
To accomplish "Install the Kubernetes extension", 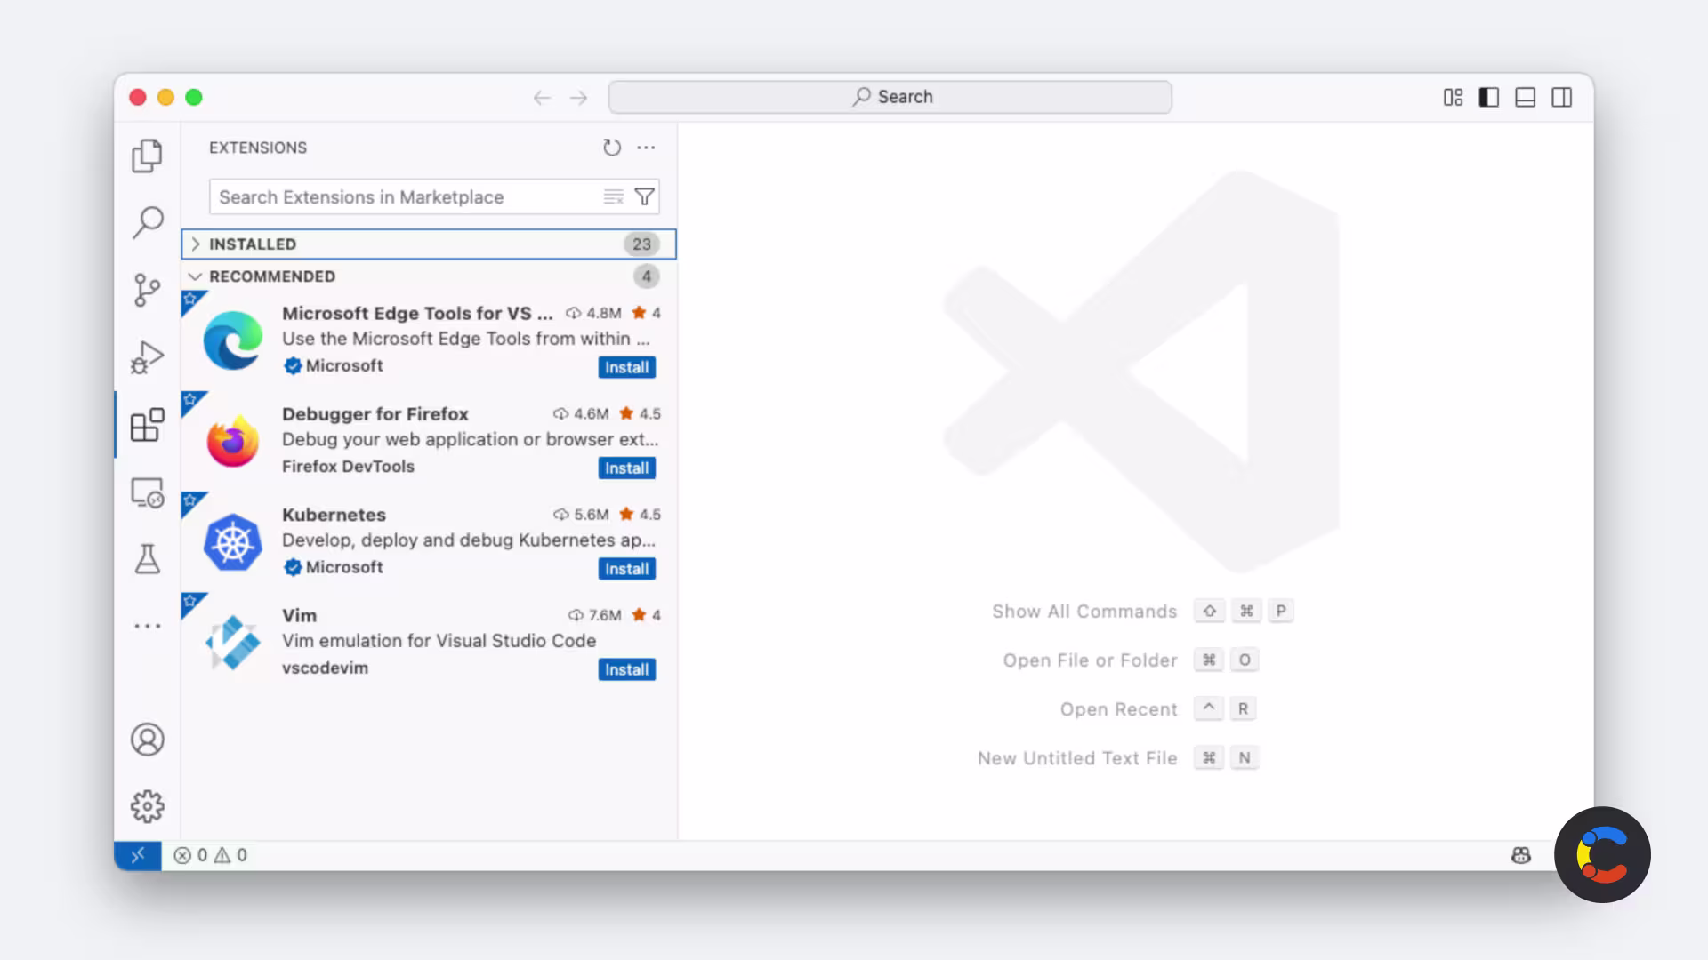I will pos(627,569).
